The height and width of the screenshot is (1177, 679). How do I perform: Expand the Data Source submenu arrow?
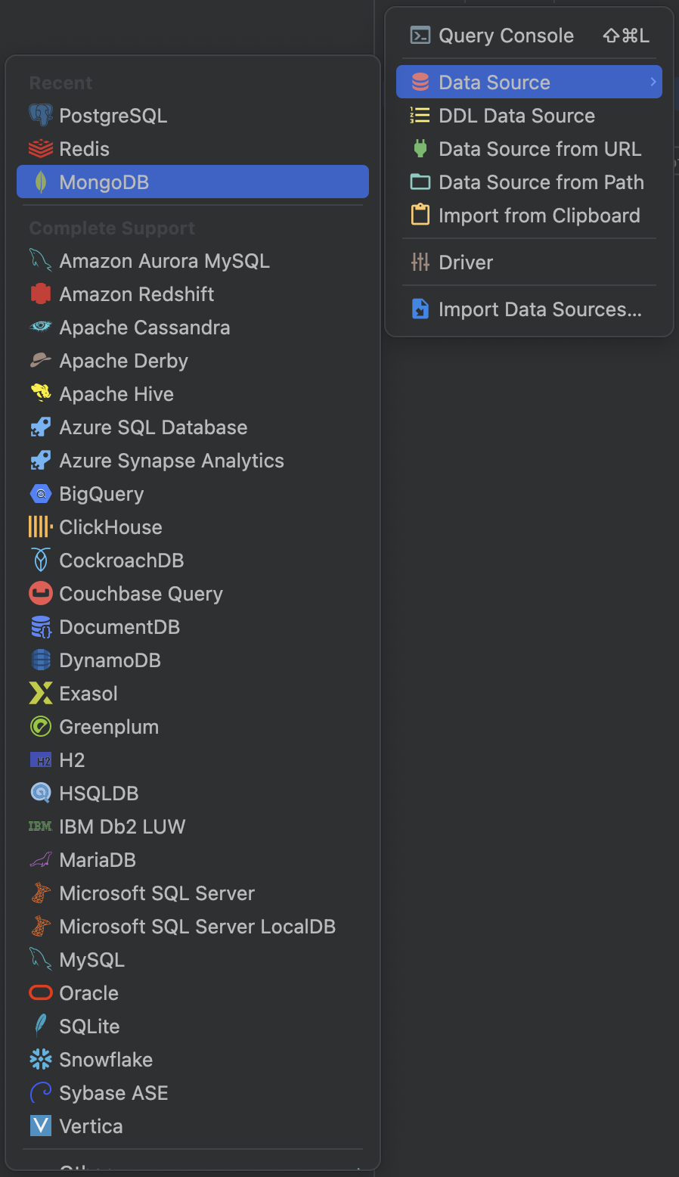point(653,82)
